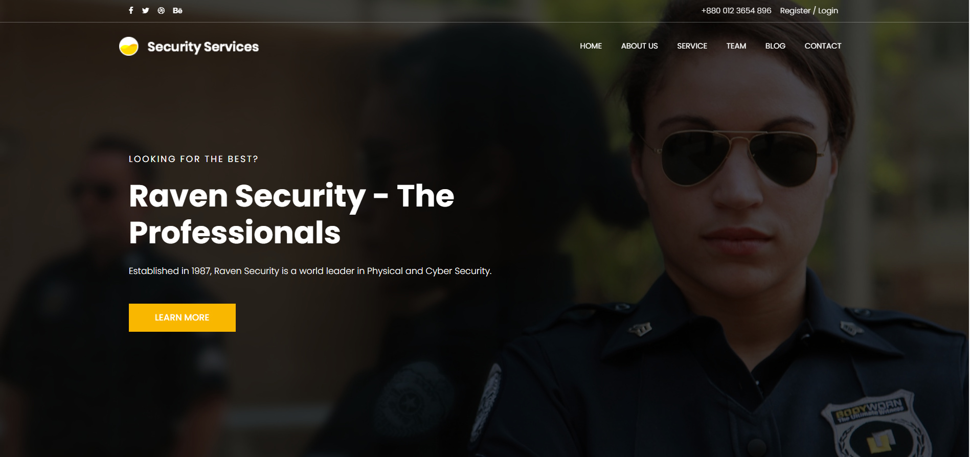970x457 pixels.
Task: Click the +880 012 3654 896 phone number
Action: 736,11
